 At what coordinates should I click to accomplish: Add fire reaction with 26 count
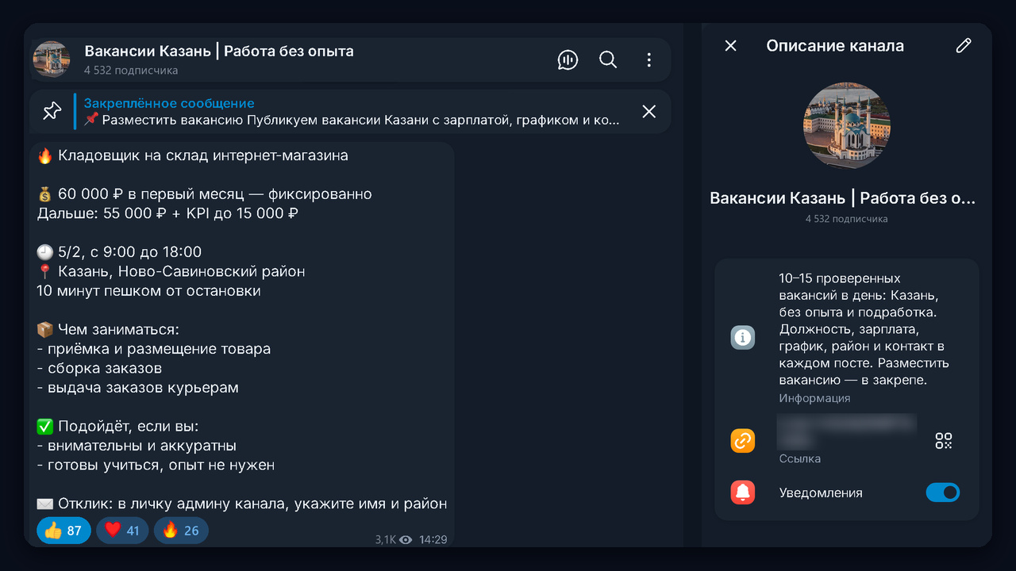181,531
